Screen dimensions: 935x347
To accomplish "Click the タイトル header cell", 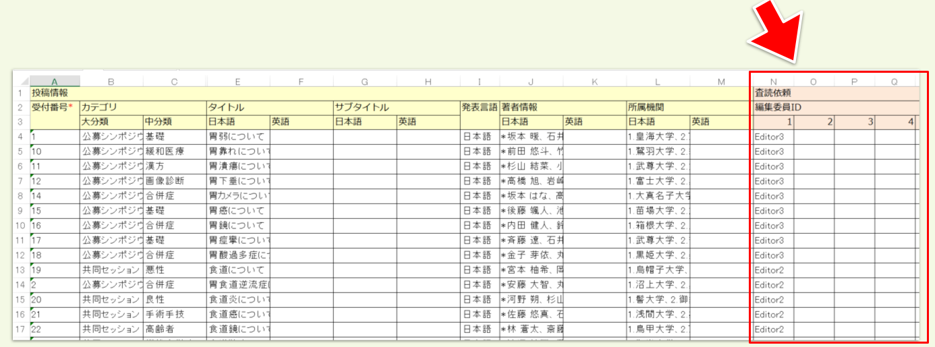I will [x=270, y=108].
